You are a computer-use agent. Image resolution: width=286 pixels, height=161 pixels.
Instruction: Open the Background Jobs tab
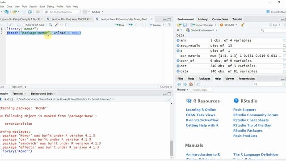coord(42,93)
